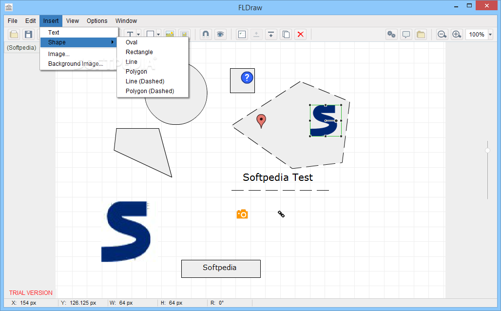Click the send to back arrow icon
Image resolution: width=501 pixels, height=311 pixels.
tap(271, 35)
